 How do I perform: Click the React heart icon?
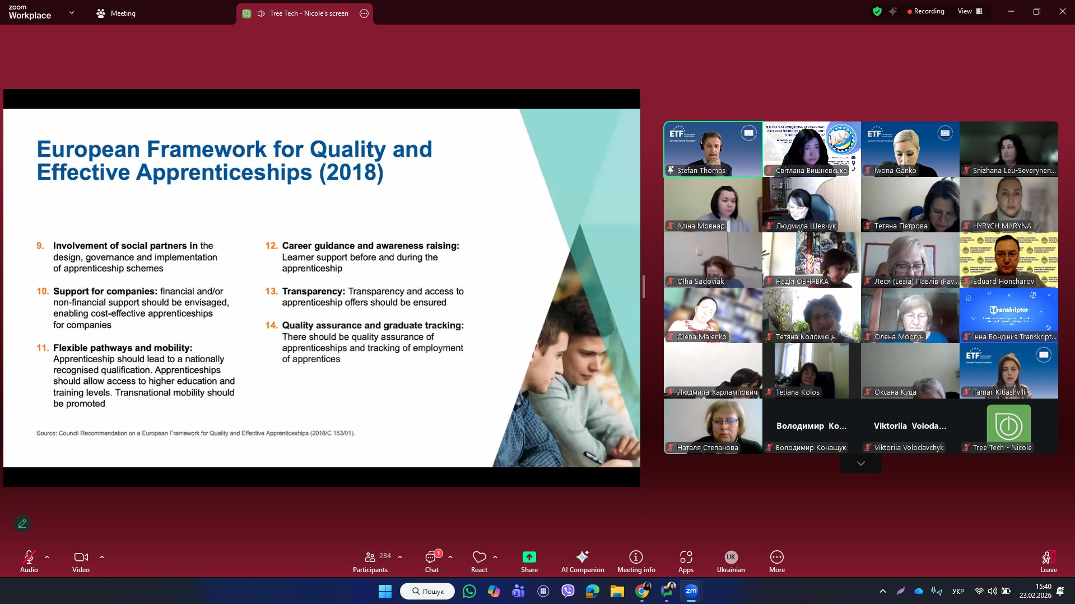pyautogui.click(x=479, y=561)
